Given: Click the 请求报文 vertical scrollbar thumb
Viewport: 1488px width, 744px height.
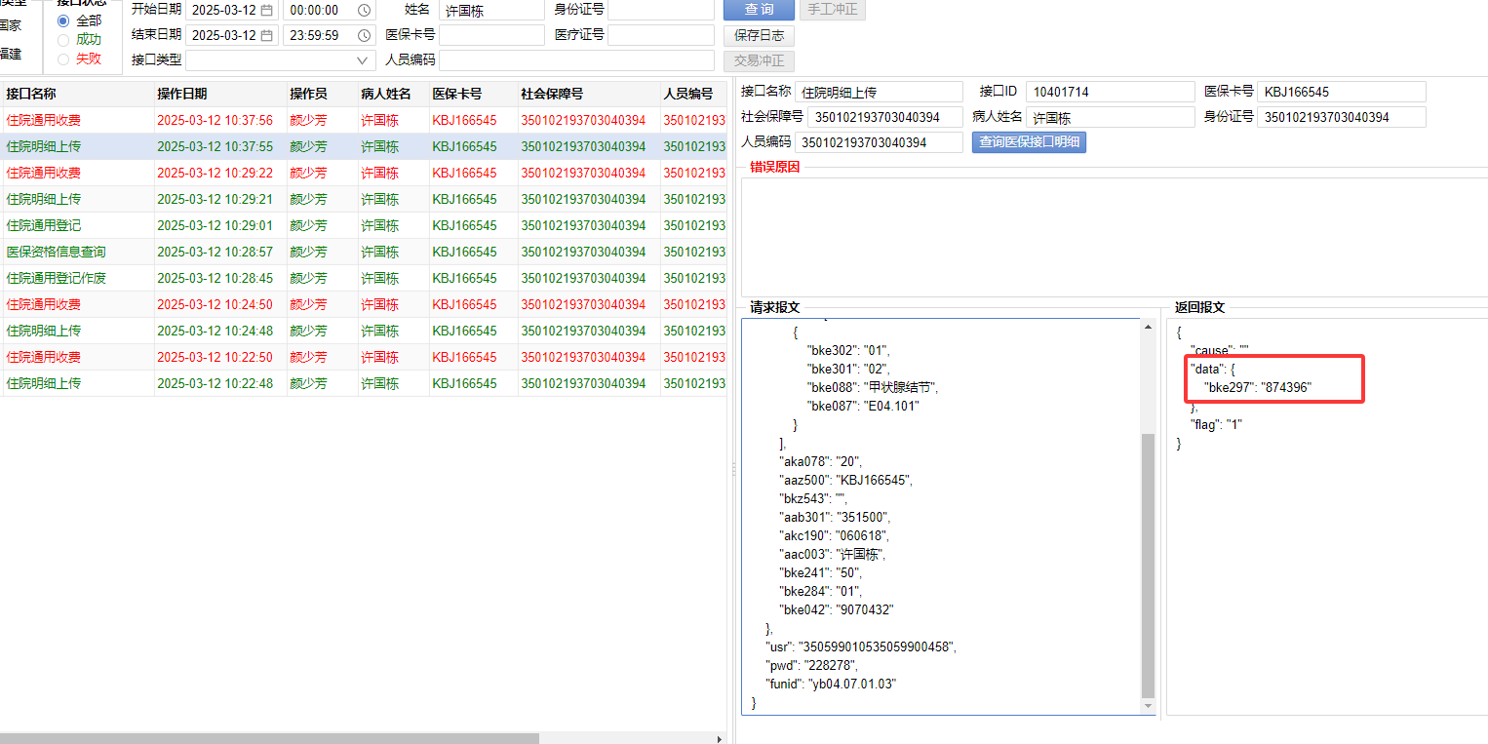Looking at the screenshot, I should click(x=1148, y=566).
